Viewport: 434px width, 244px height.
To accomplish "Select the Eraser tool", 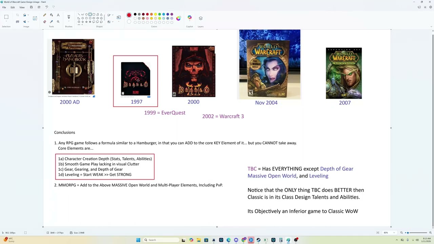I will pyautogui.click(x=44, y=22).
